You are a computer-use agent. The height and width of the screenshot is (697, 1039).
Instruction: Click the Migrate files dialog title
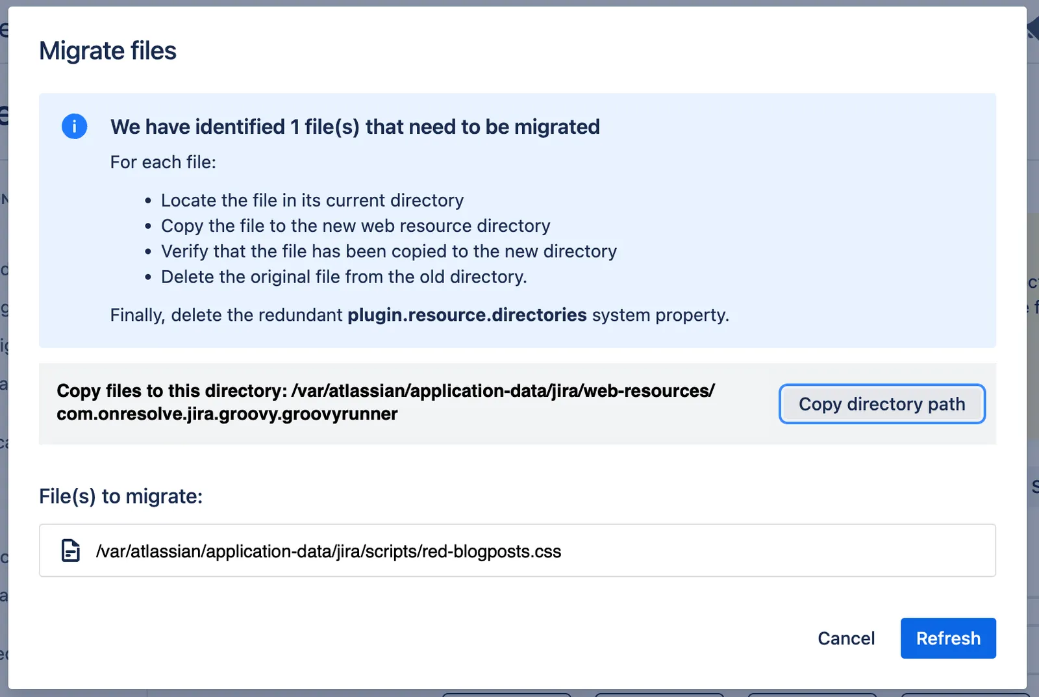(x=108, y=51)
